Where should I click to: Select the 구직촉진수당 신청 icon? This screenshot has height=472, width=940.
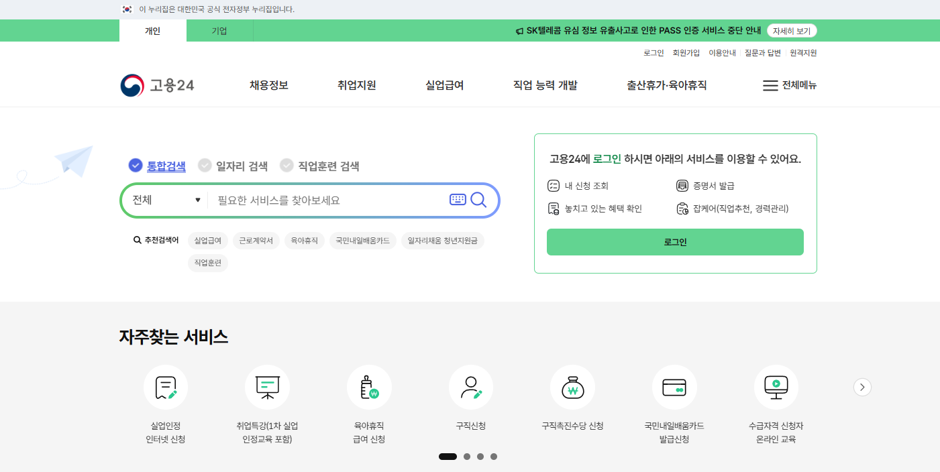572,396
